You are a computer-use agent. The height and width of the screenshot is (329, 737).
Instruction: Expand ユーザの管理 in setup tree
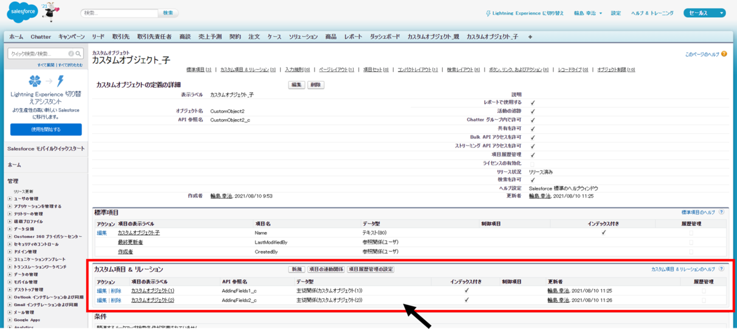coord(9,198)
